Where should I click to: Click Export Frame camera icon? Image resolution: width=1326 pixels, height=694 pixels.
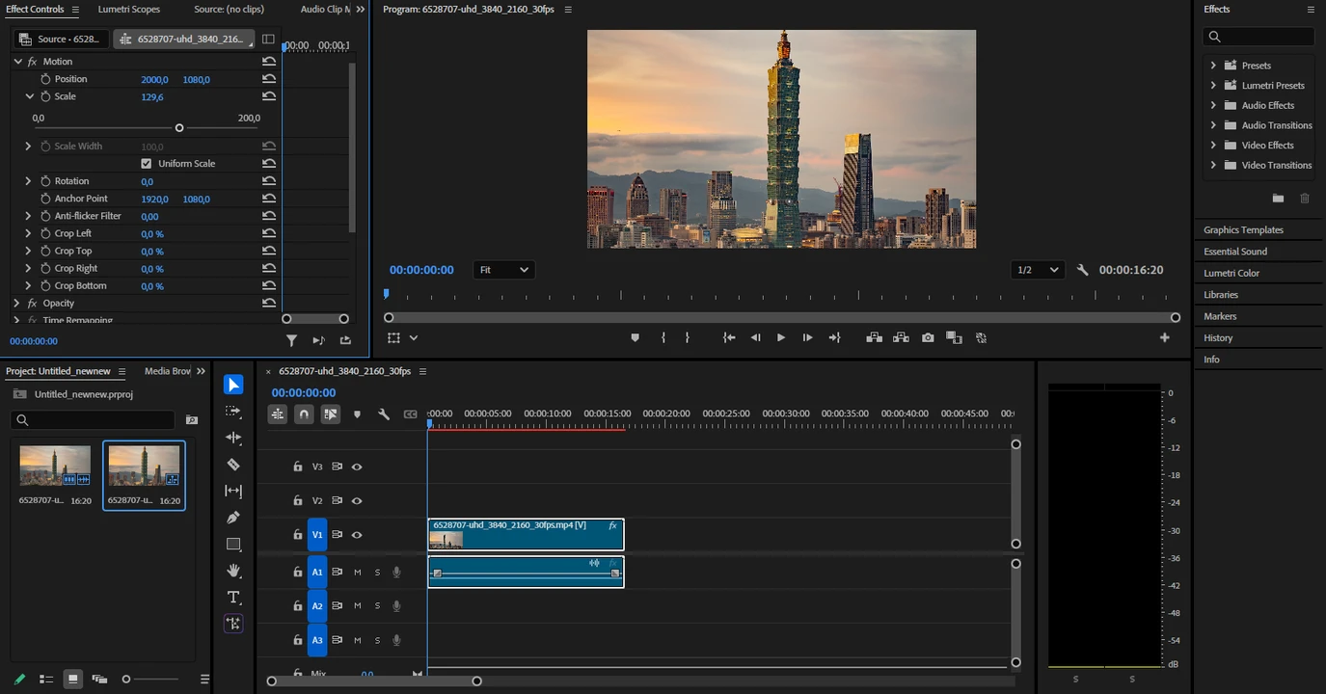tap(928, 337)
